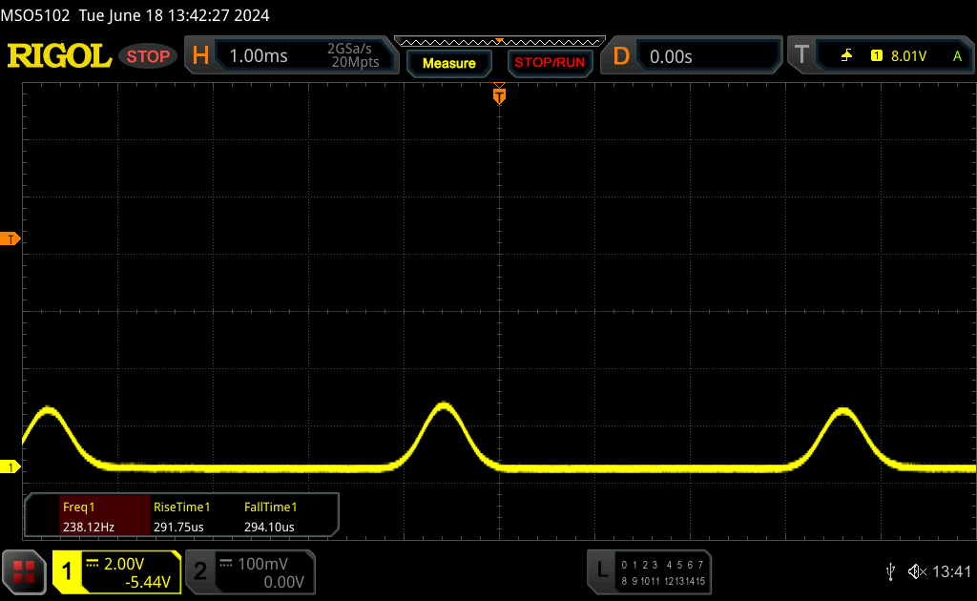
Task: Click the channel 1 2.00V scale value
Action: (124, 564)
